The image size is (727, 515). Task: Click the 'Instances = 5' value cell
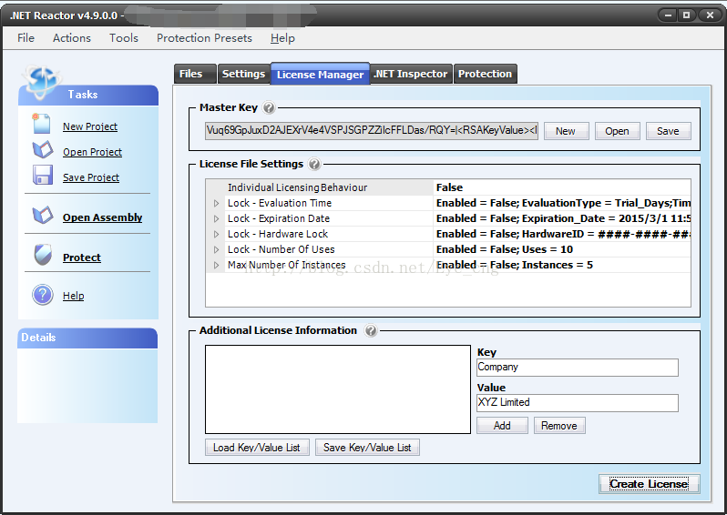coord(562,266)
